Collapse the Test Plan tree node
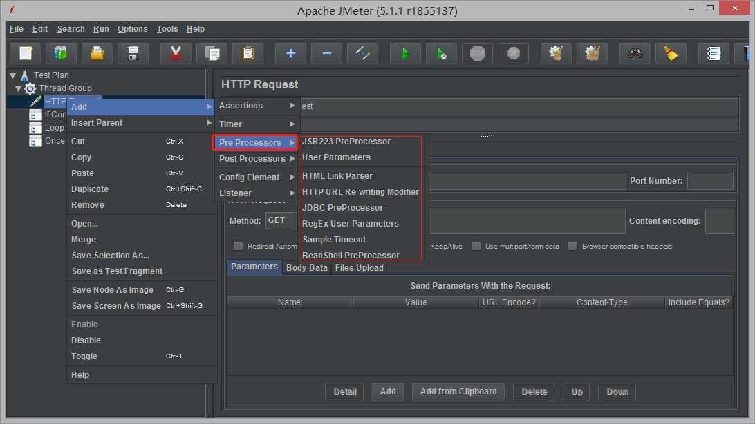755x424 pixels. click(x=13, y=75)
